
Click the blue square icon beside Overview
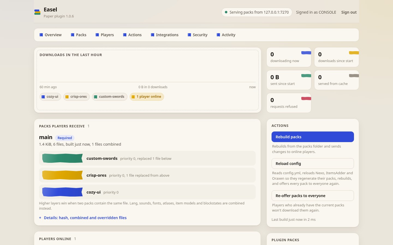[x=41, y=35]
